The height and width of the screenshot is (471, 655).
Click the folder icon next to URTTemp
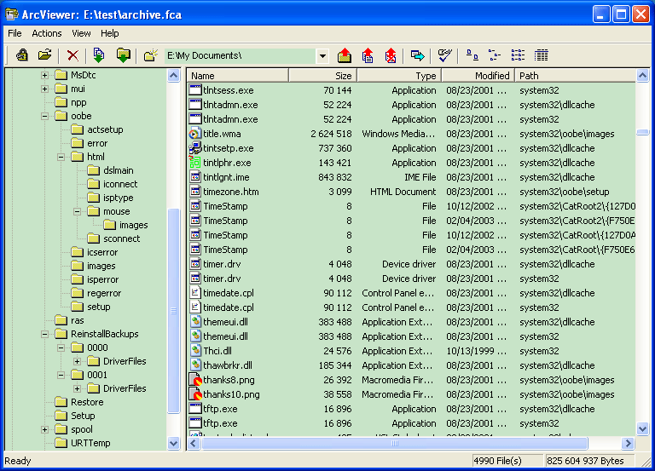click(x=61, y=443)
